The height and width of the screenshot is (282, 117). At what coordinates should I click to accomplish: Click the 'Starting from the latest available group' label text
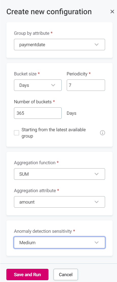click(54, 133)
